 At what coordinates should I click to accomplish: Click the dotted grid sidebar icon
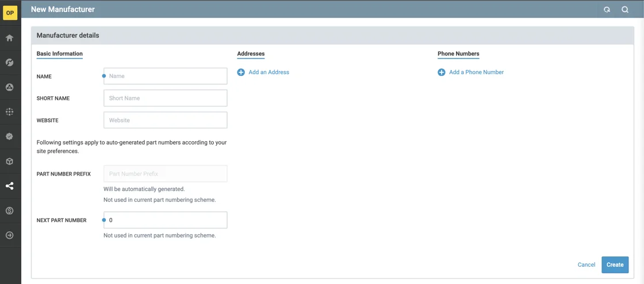[9, 112]
